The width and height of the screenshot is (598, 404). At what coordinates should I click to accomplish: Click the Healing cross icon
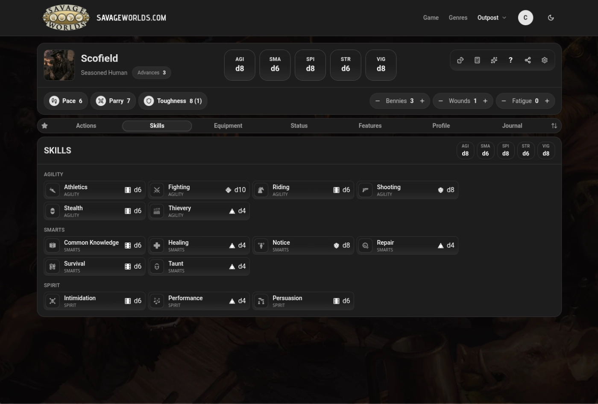tap(157, 246)
